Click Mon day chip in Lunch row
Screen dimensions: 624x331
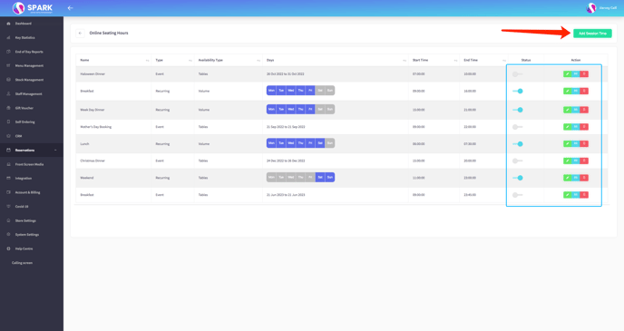click(x=271, y=143)
